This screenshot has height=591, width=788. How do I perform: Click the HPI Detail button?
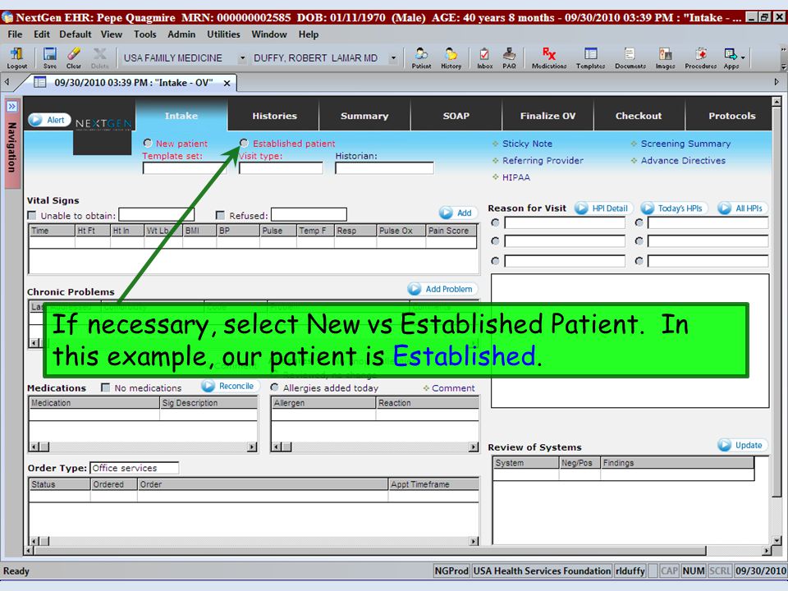point(603,208)
